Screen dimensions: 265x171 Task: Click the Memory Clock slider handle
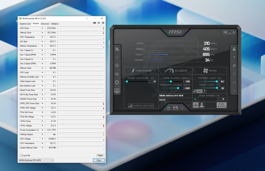(178, 88)
